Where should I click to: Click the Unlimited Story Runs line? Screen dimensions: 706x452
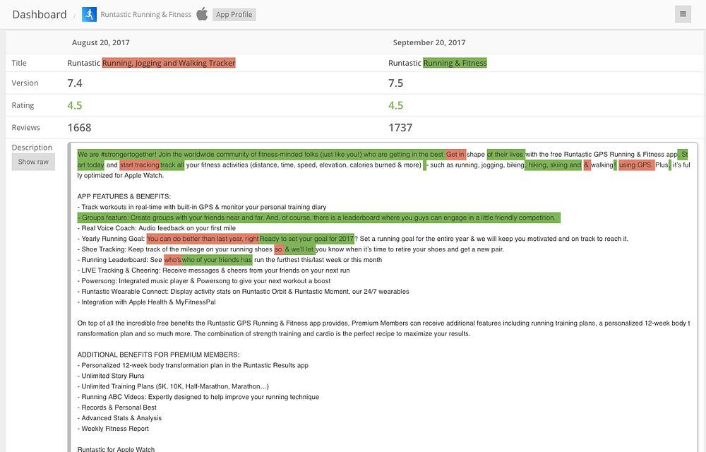pos(111,376)
